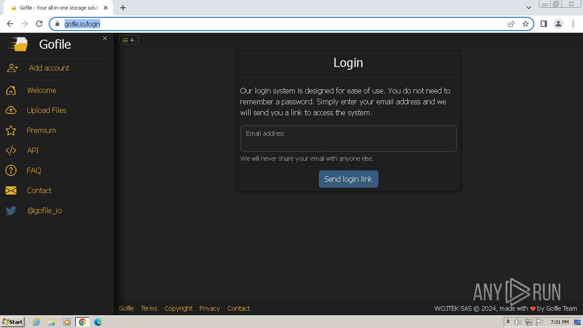
Task: Reload the page
Action: click(39, 24)
